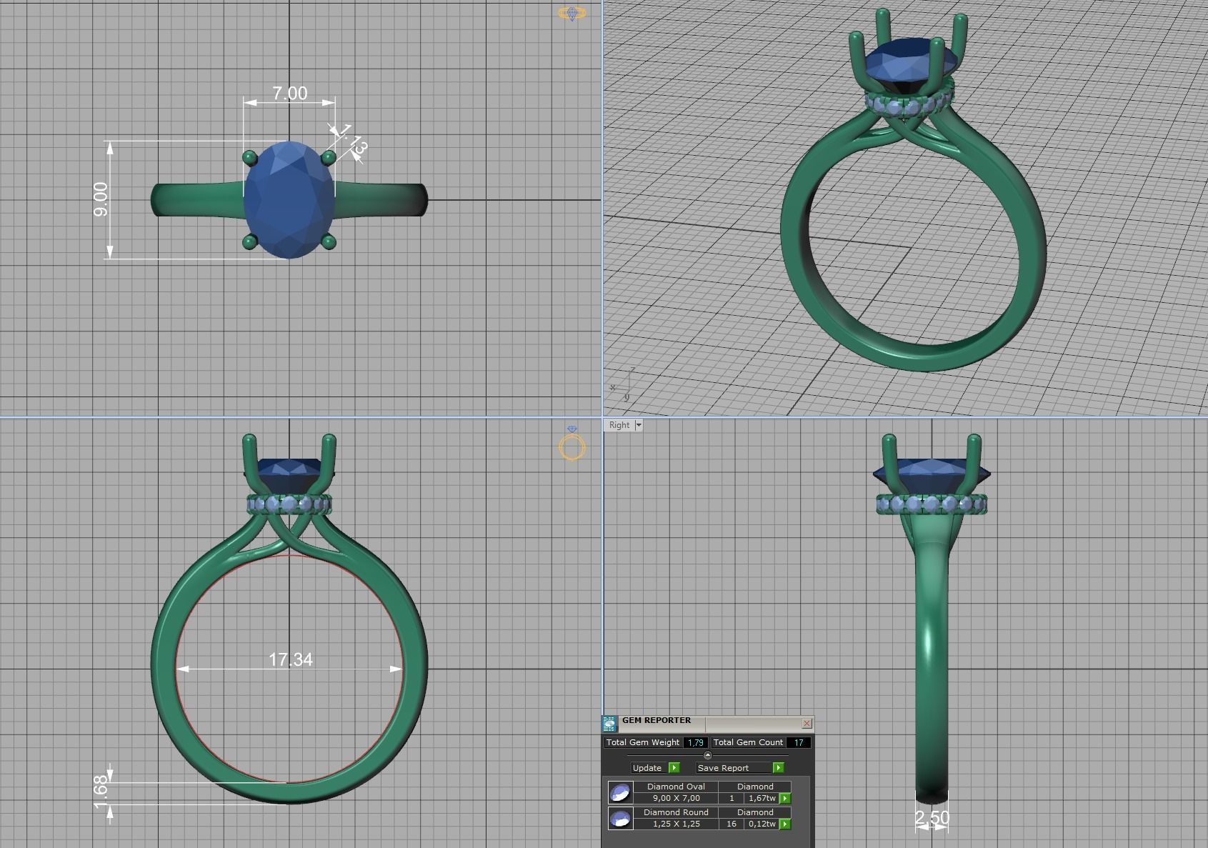Run the Update green arrow button
This screenshot has height=848, width=1208.
[x=674, y=768]
